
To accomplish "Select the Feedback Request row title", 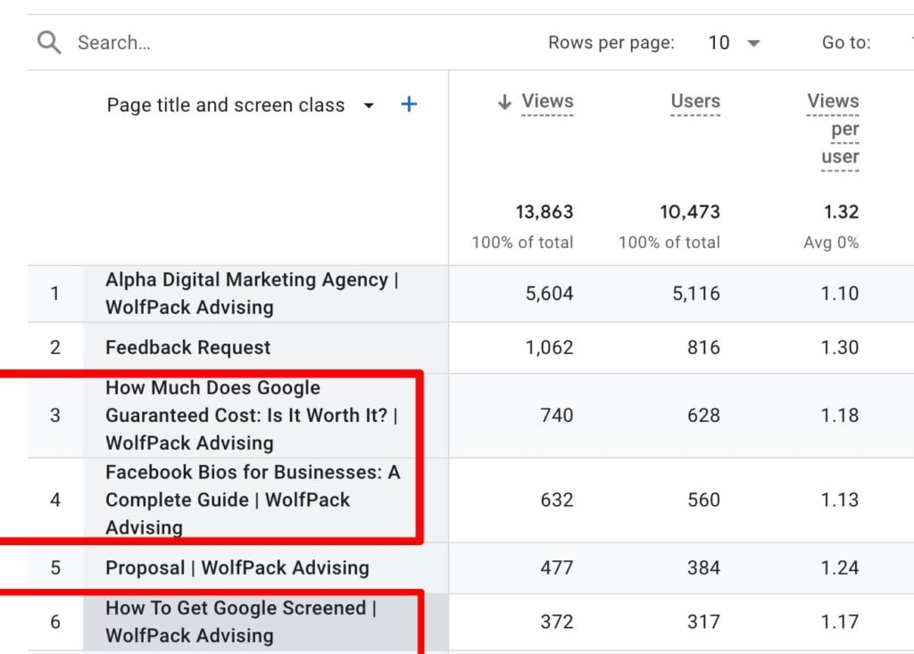I will coord(187,347).
